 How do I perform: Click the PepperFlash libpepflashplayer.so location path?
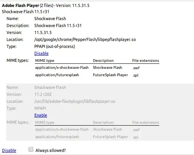pyautogui.click(x=85, y=39)
